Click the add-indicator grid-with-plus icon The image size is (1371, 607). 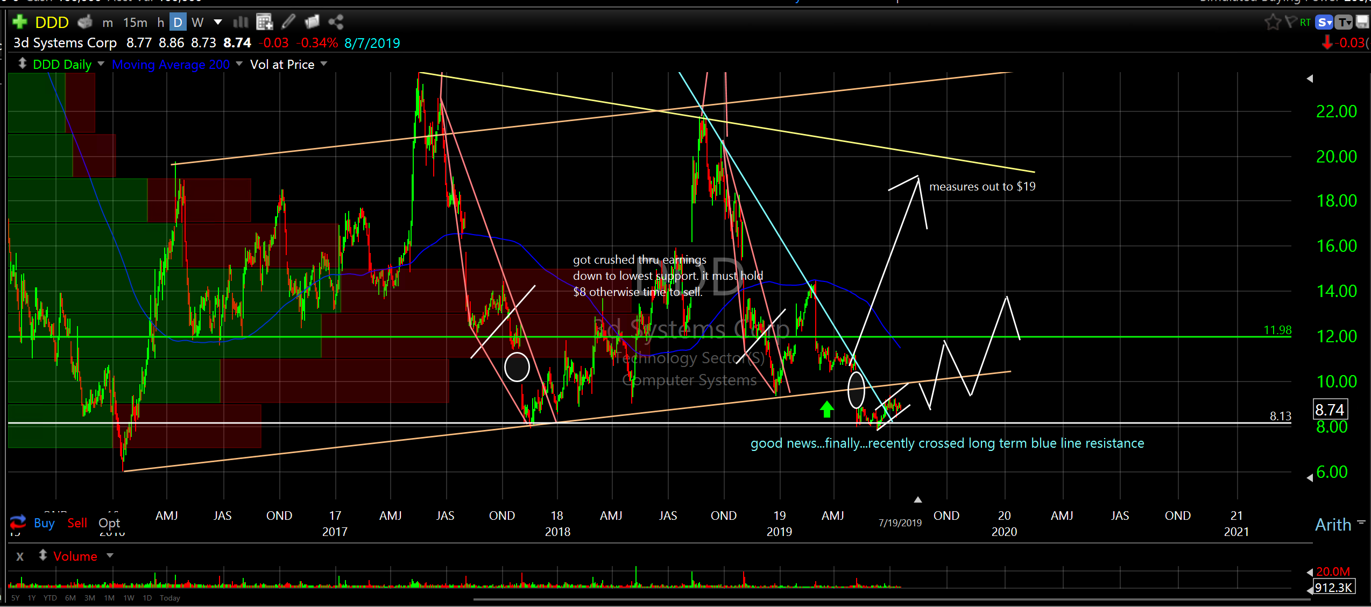click(264, 22)
